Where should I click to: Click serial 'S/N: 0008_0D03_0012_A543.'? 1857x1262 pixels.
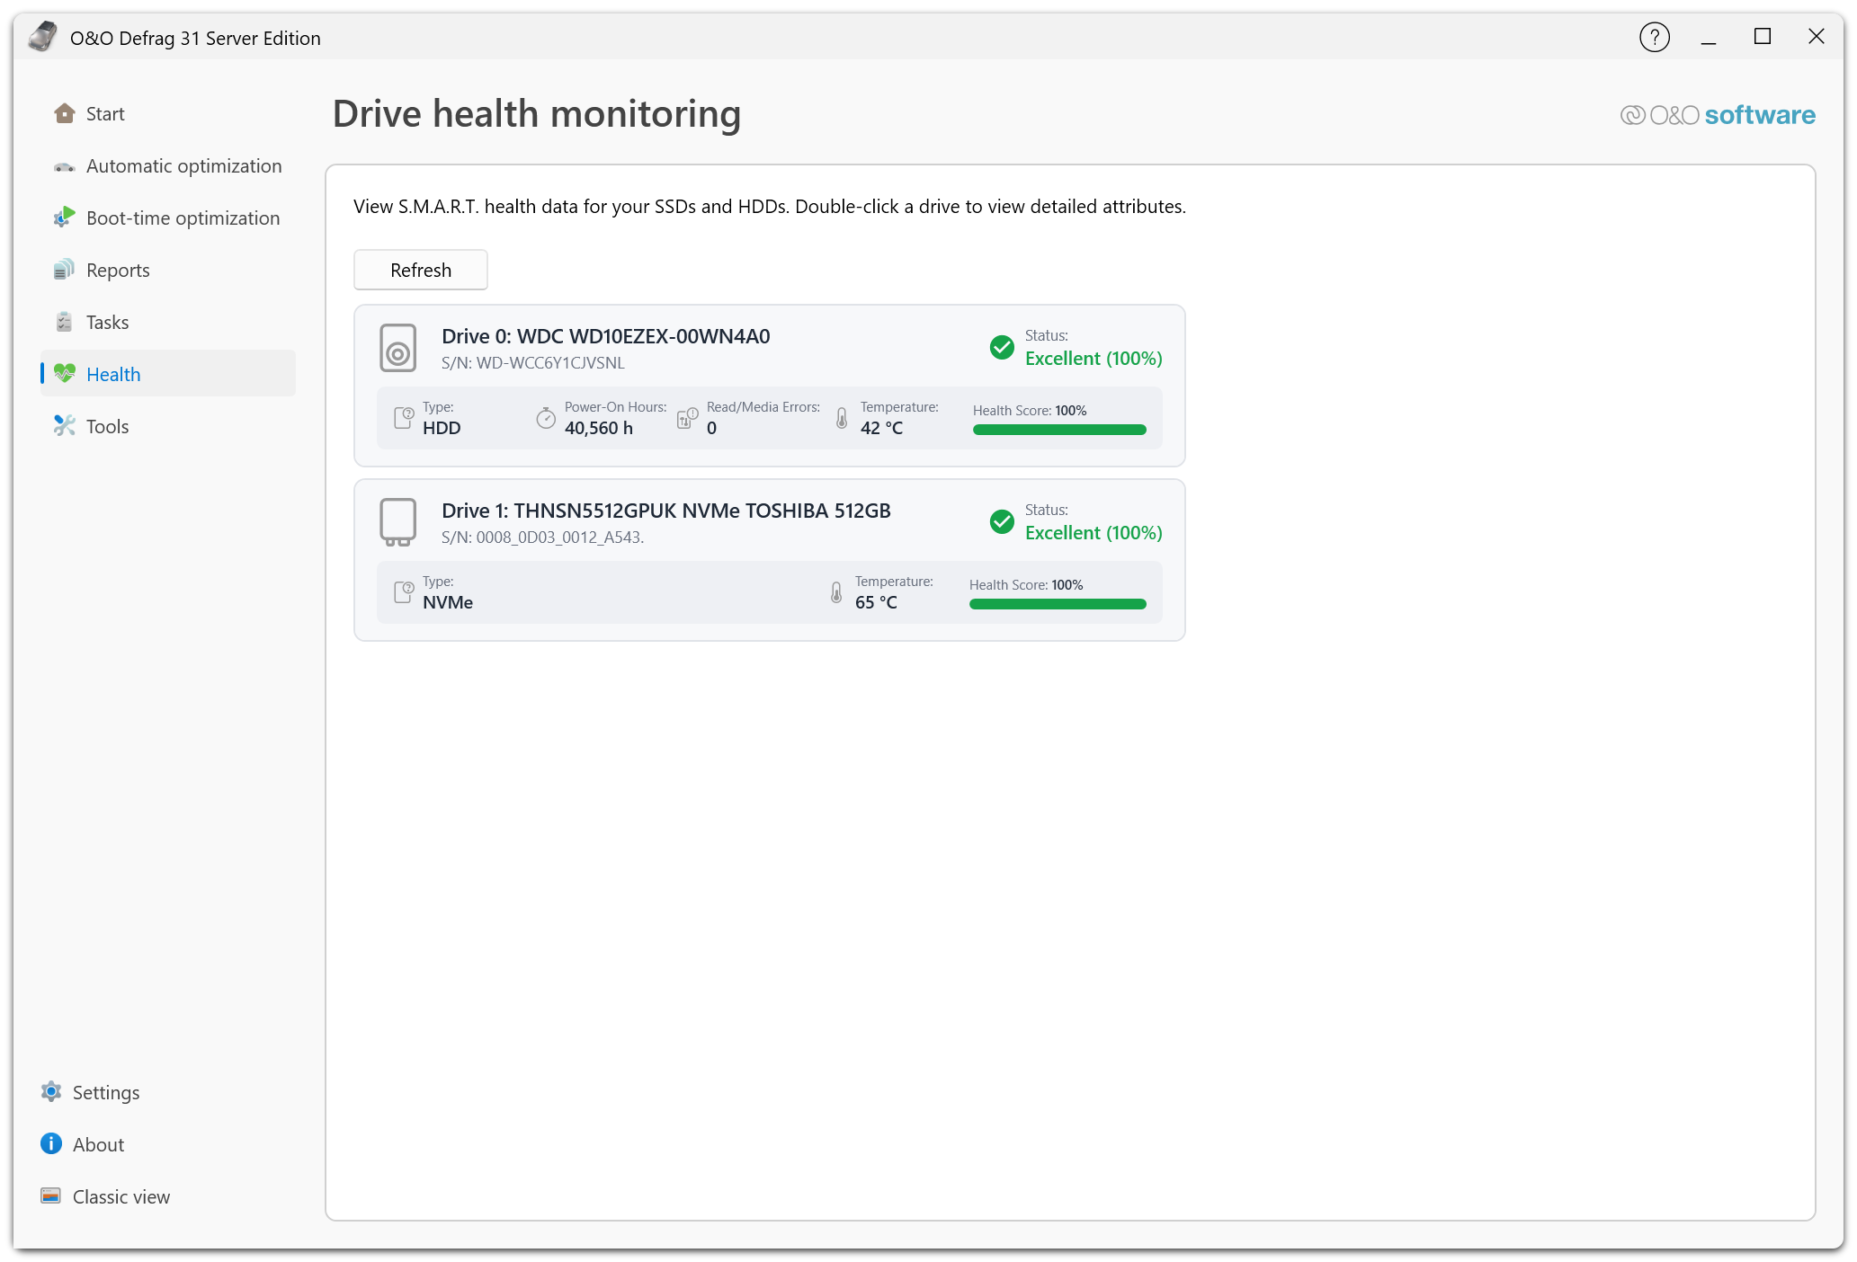coord(543,538)
